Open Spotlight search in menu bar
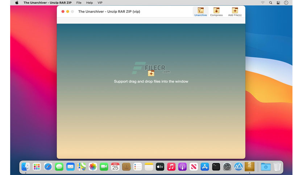The height and width of the screenshot is (175, 303). (x=270, y=3)
